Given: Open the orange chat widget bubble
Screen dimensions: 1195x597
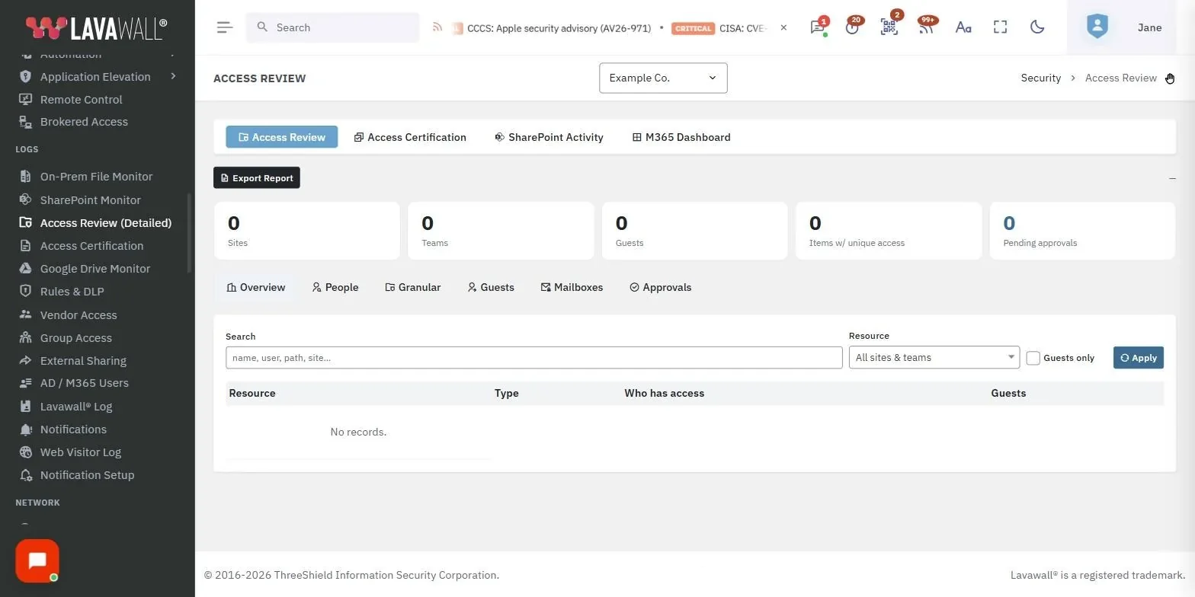Looking at the screenshot, I should point(37,561).
